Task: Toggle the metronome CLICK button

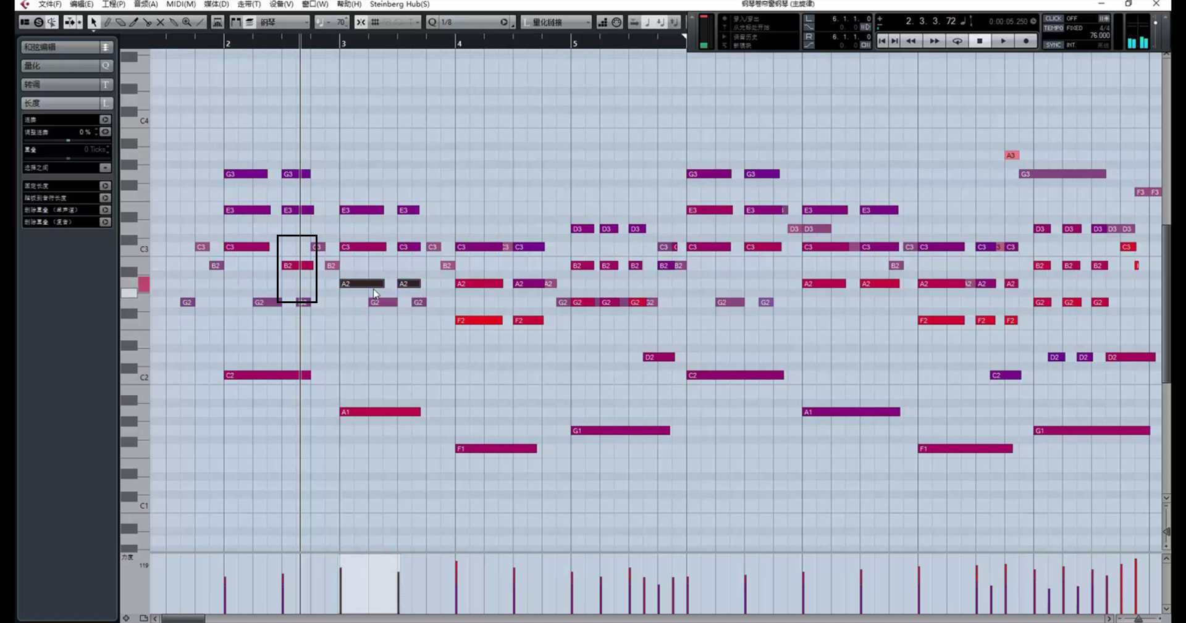Action: pyautogui.click(x=1053, y=19)
